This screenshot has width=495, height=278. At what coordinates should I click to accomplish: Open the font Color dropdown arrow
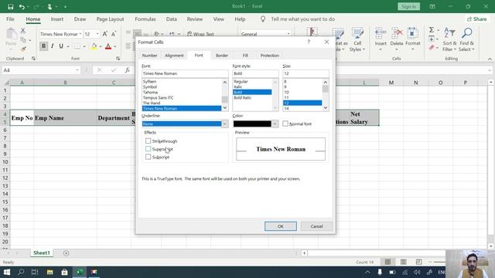[275, 124]
